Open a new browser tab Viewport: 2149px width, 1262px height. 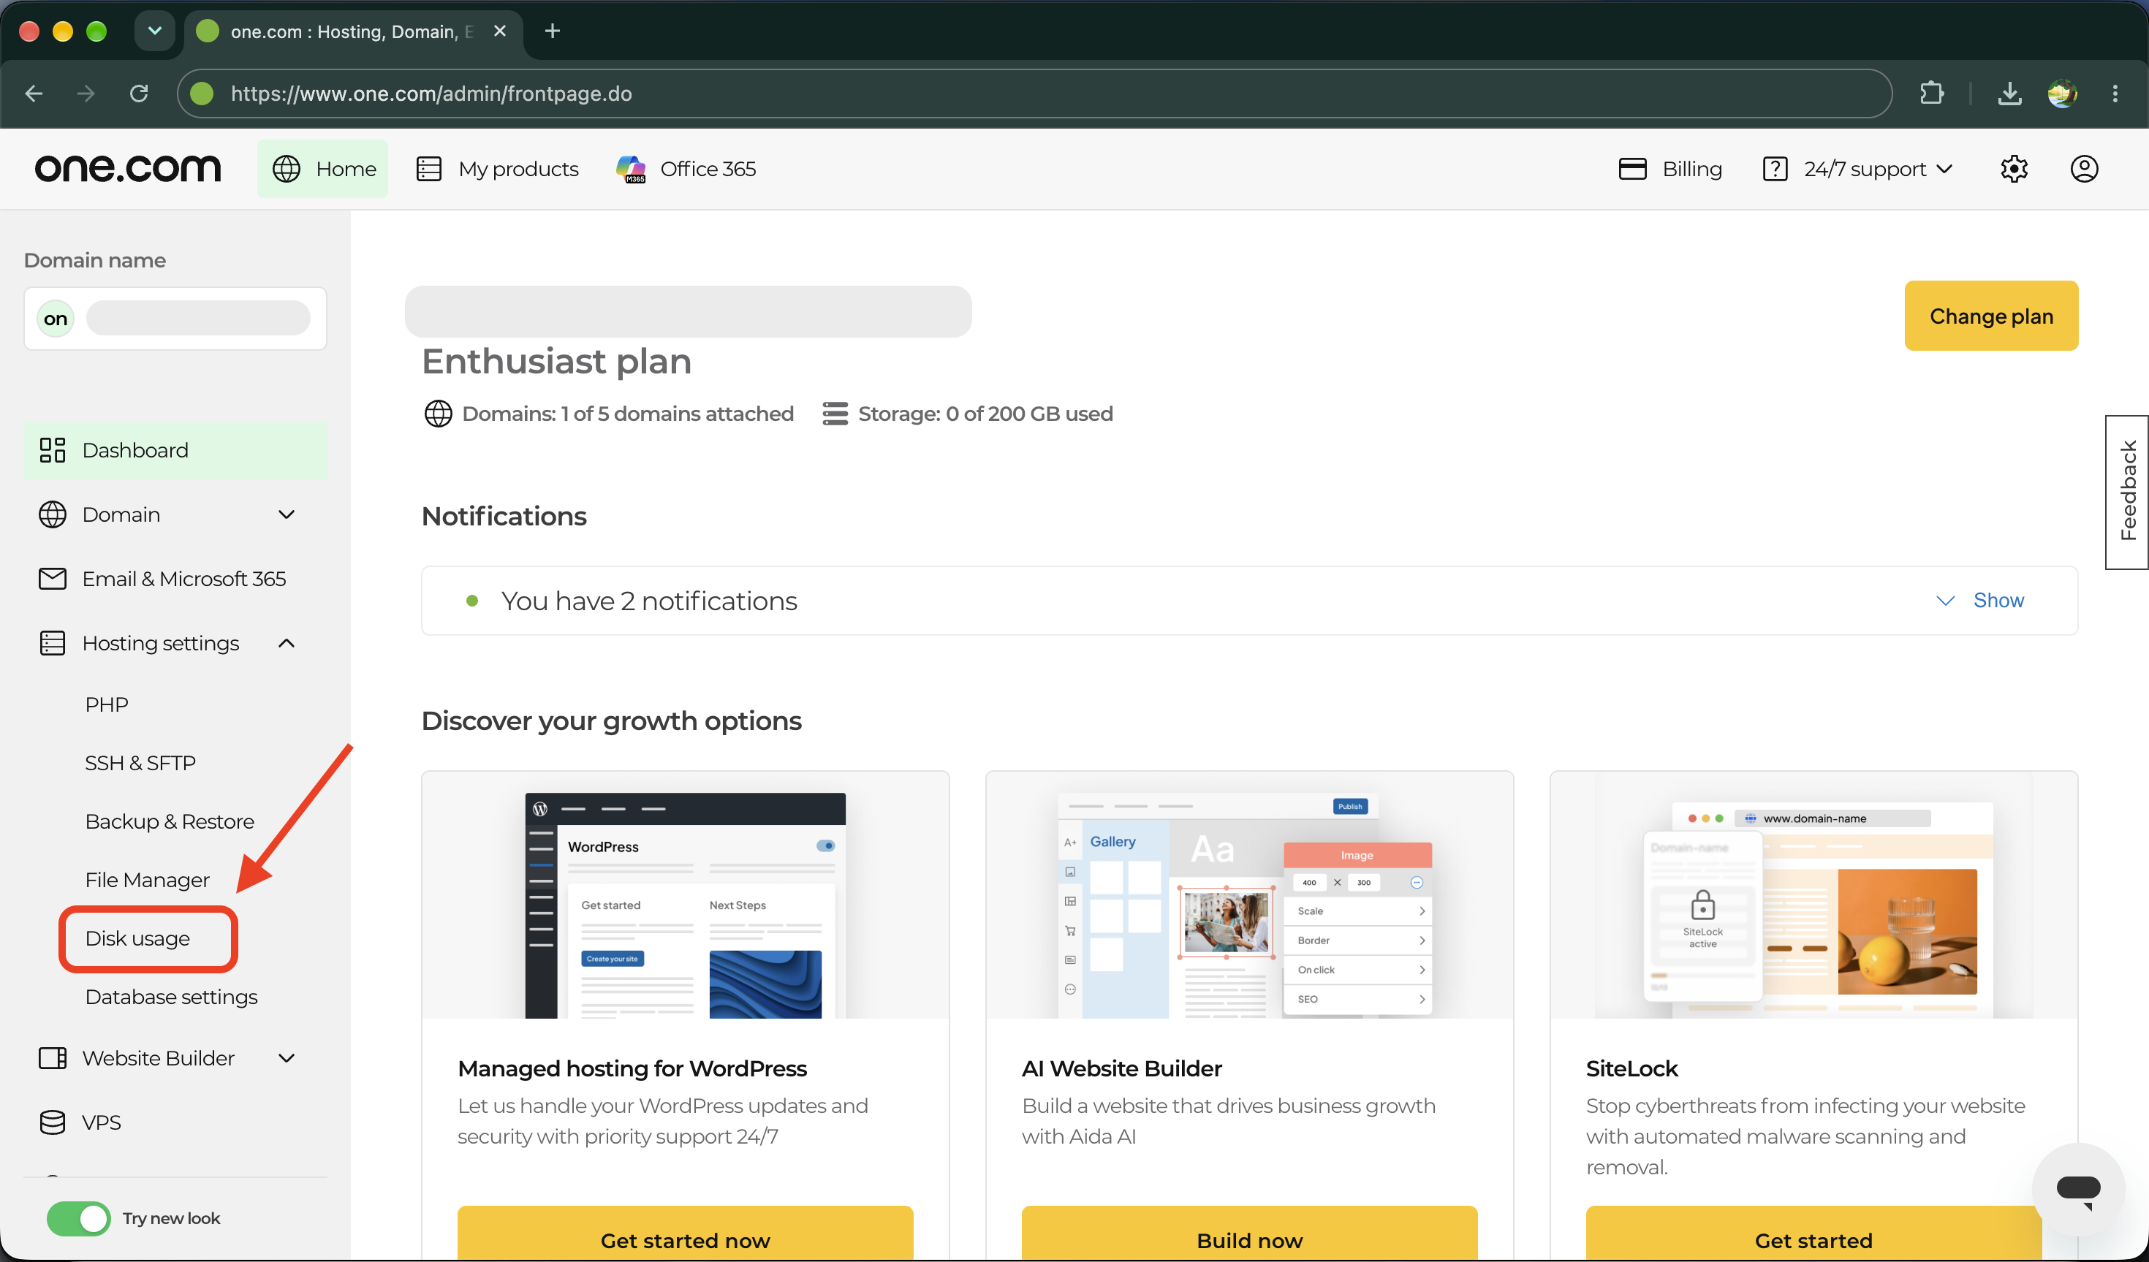pos(552,31)
